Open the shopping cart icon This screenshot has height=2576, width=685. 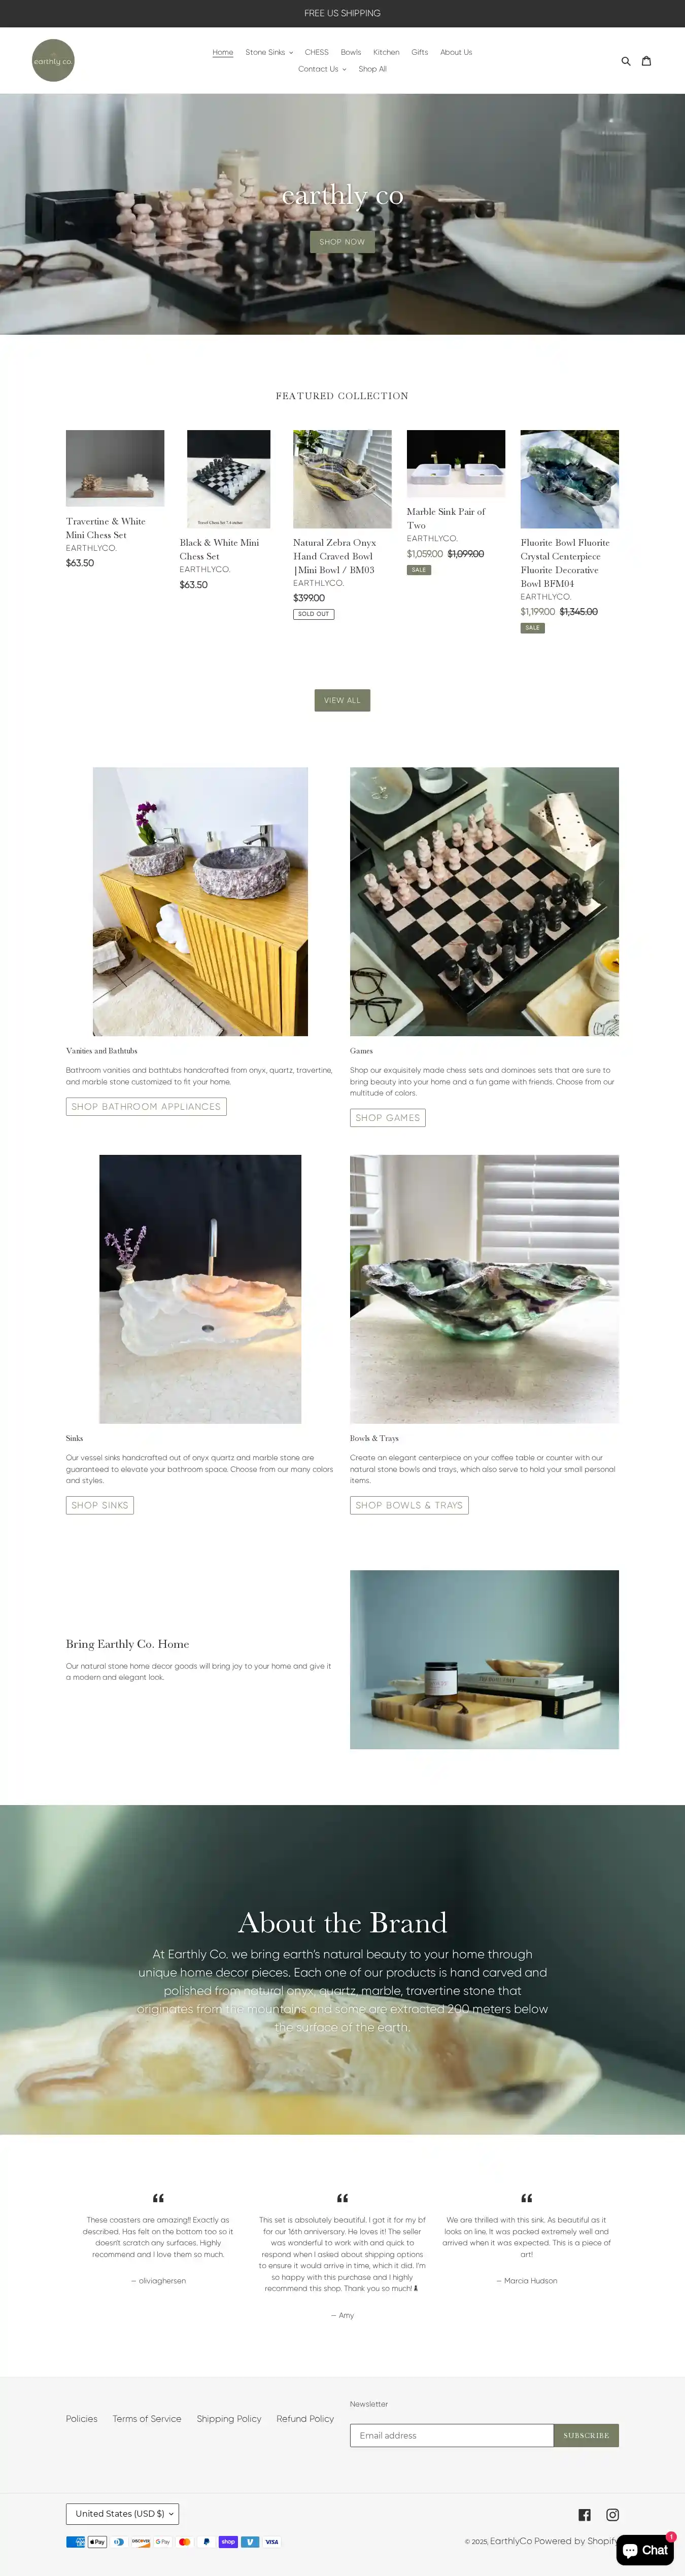(x=646, y=61)
